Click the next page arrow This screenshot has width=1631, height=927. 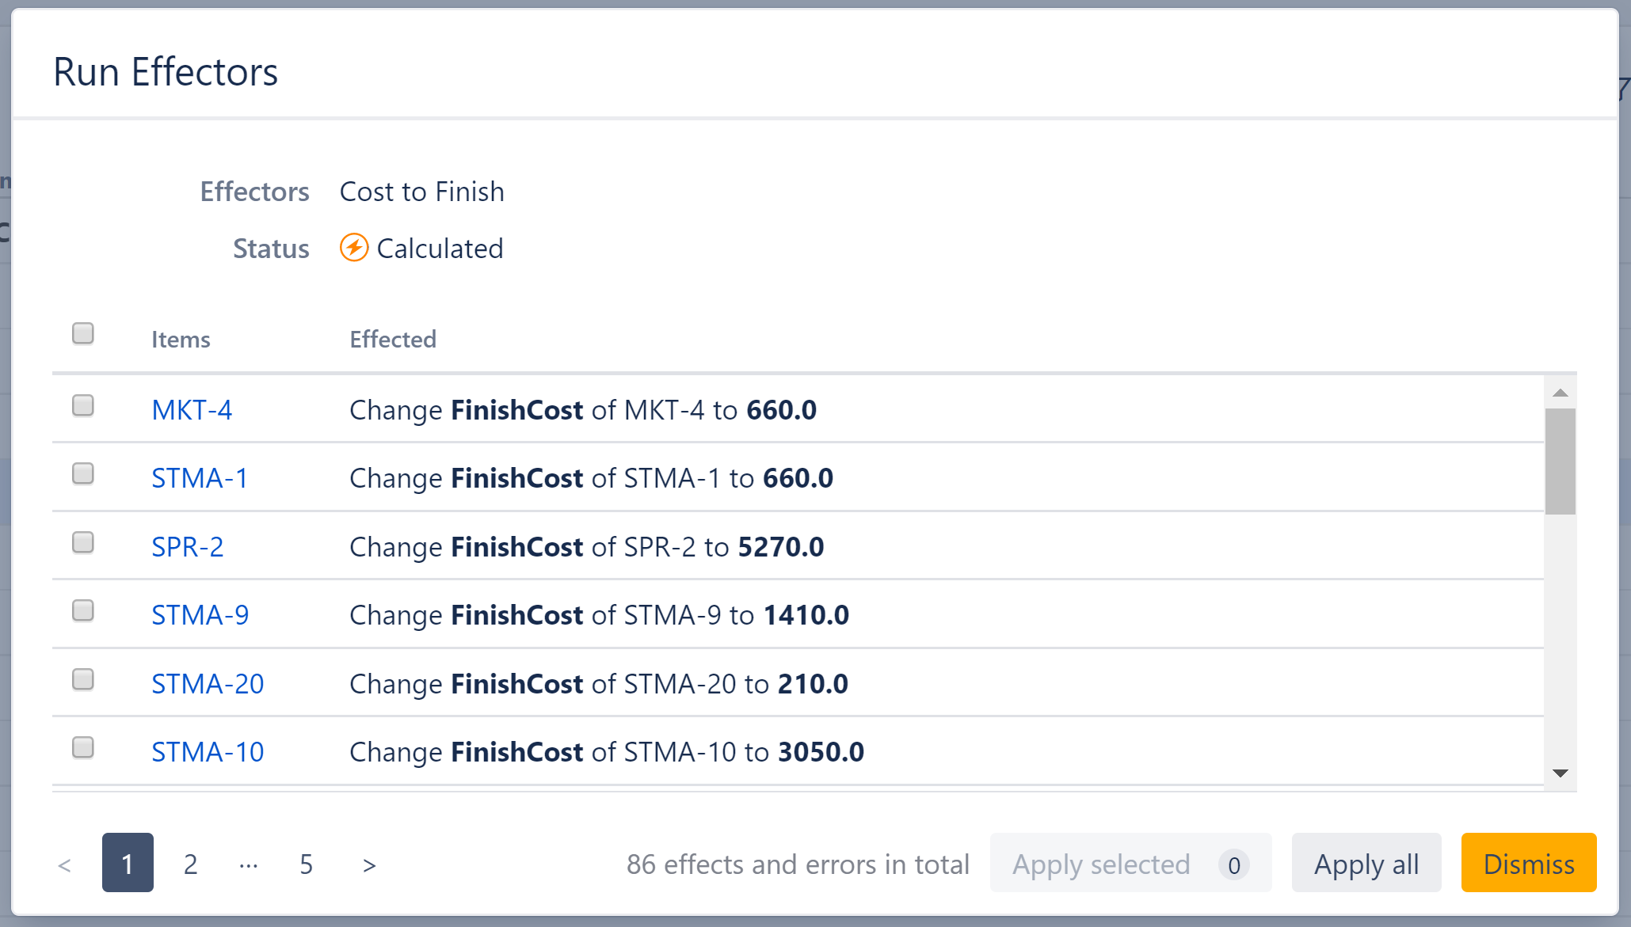pyautogui.click(x=368, y=864)
